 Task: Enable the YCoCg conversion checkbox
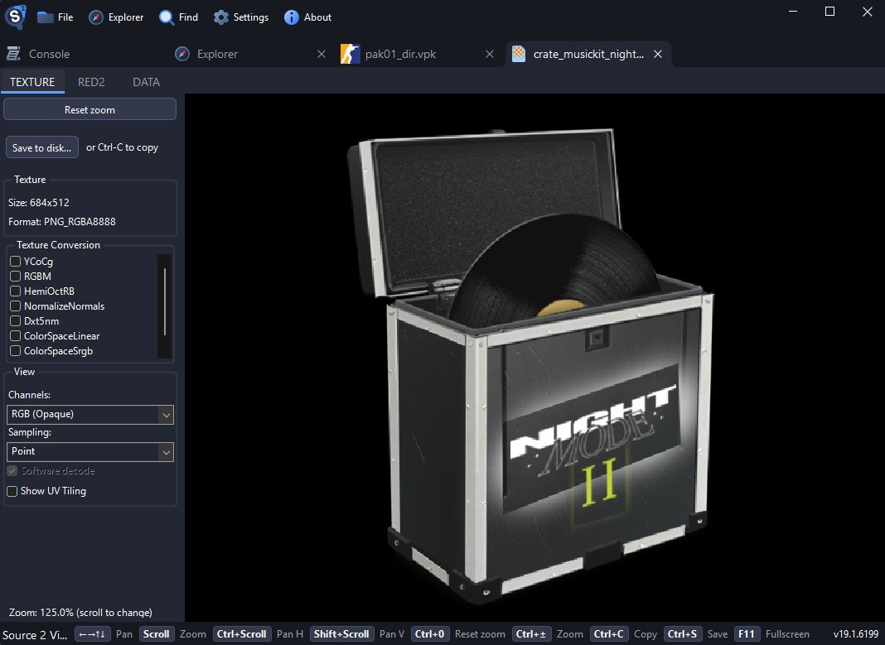tap(15, 261)
